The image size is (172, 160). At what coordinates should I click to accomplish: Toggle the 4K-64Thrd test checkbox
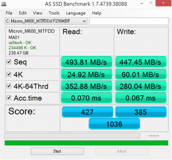tap(9, 86)
